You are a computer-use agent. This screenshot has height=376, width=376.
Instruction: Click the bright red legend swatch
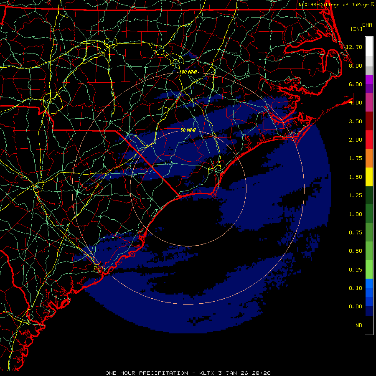click(x=369, y=140)
